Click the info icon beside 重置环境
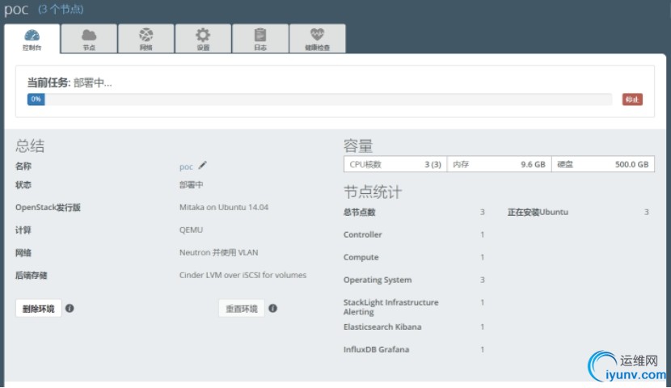This screenshot has height=388, width=671. click(x=272, y=308)
